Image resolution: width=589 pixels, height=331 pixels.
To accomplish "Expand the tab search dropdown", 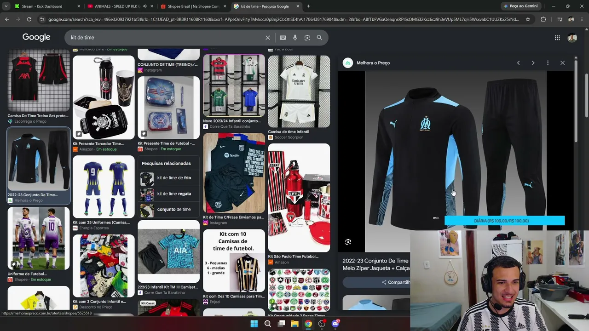I will pyautogui.click(x=7, y=6).
